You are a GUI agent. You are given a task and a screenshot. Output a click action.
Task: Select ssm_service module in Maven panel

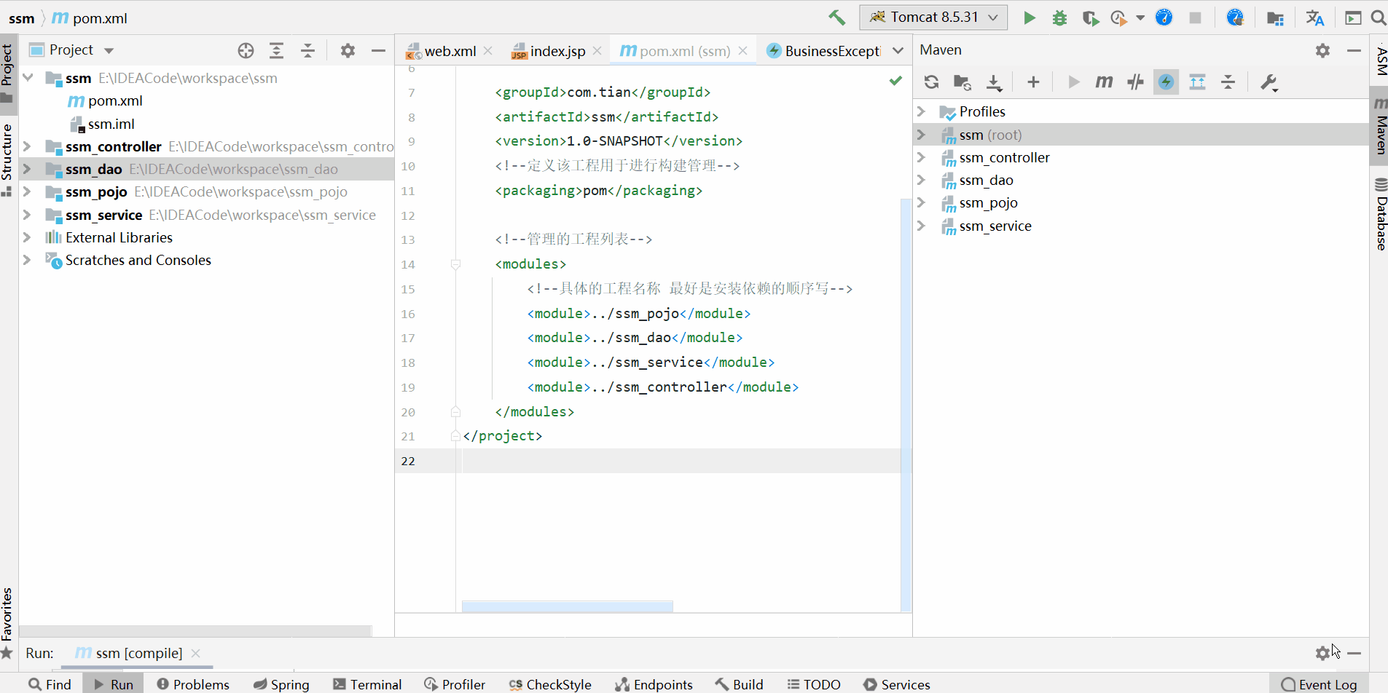tap(995, 226)
